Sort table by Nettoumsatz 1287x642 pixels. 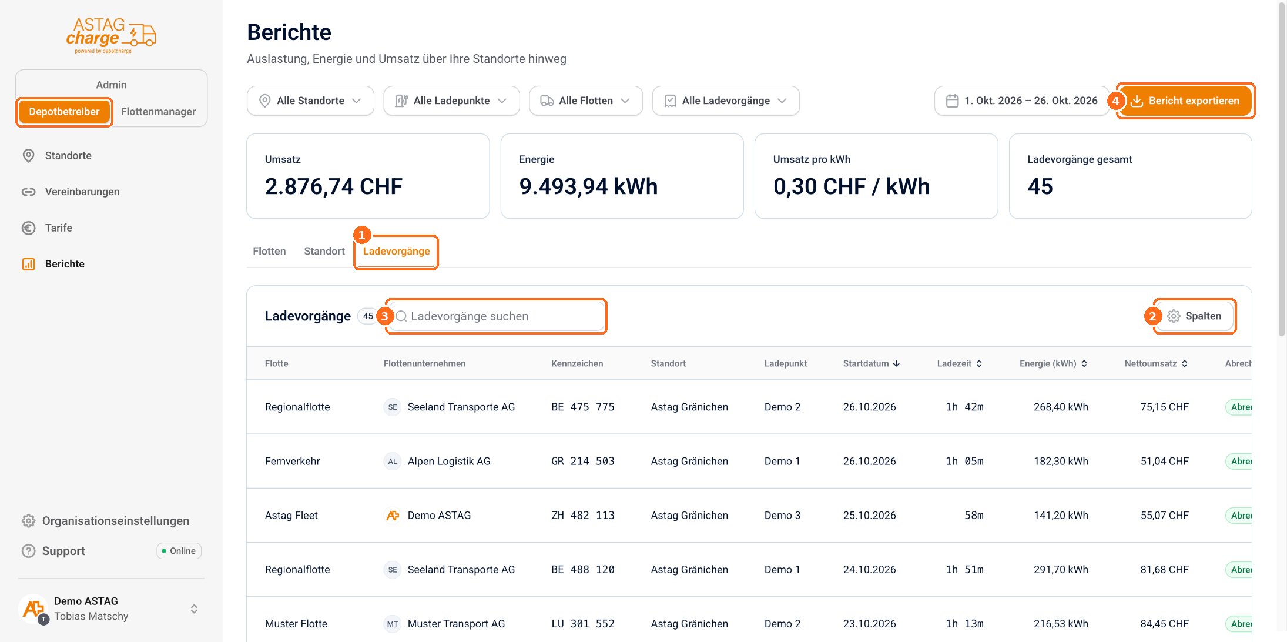pyautogui.click(x=1157, y=364)
